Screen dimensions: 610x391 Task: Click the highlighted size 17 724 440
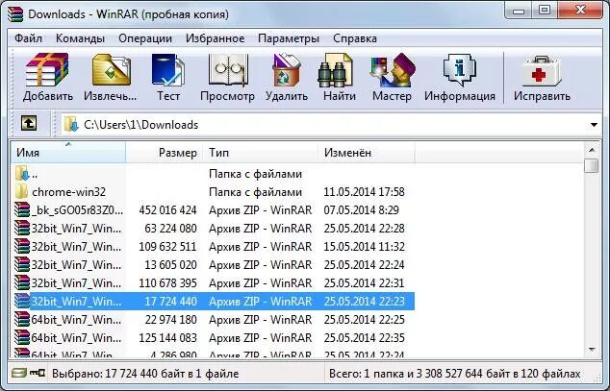170,302
